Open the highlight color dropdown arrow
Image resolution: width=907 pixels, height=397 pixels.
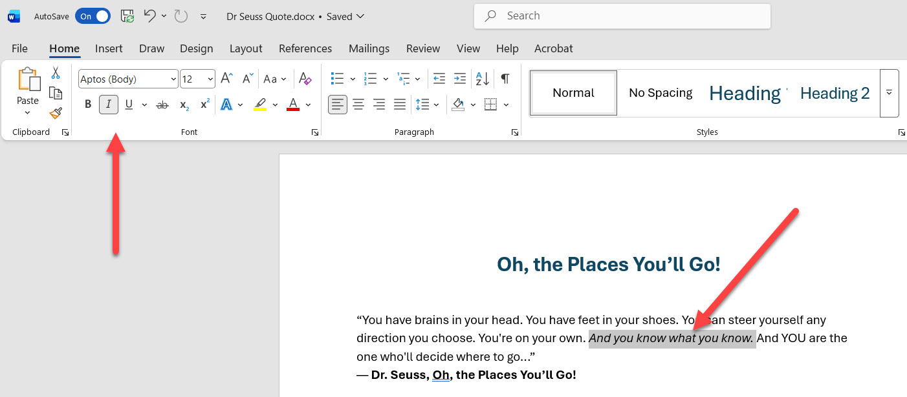pos(275,105)
